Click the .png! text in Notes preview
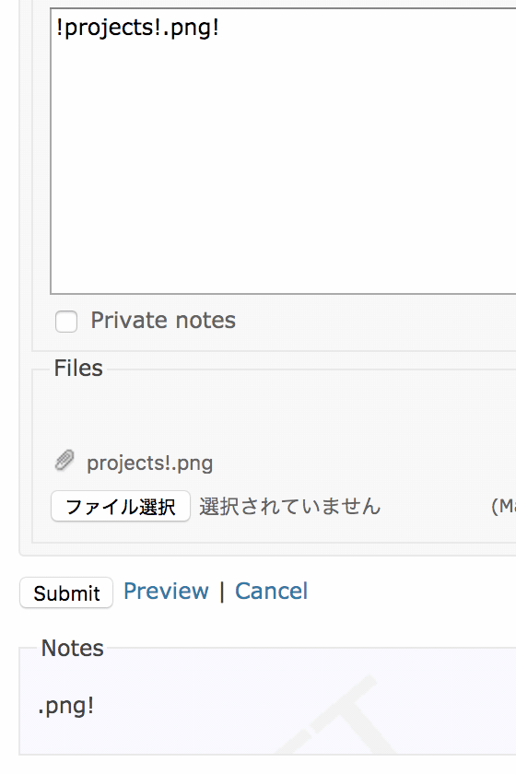516x774 pixels. pos(65,706)
